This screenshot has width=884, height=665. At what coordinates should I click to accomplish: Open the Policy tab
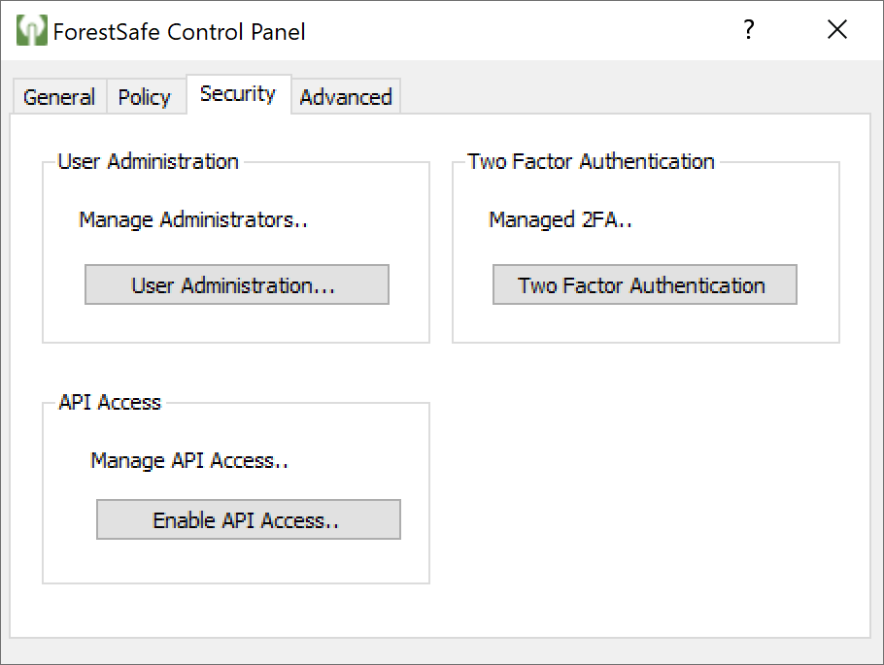click(145, 97)
